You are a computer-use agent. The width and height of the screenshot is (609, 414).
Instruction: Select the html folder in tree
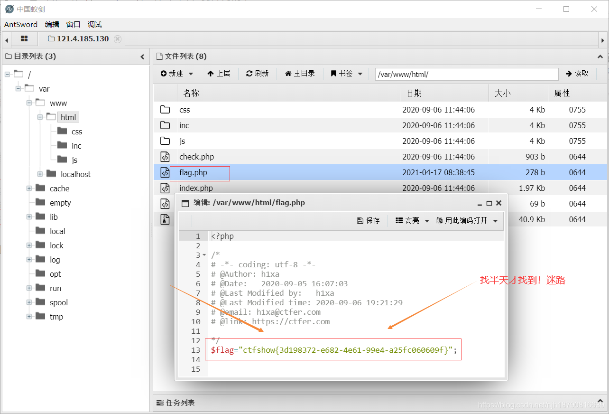pyautogui.click(x=68, y=117)
